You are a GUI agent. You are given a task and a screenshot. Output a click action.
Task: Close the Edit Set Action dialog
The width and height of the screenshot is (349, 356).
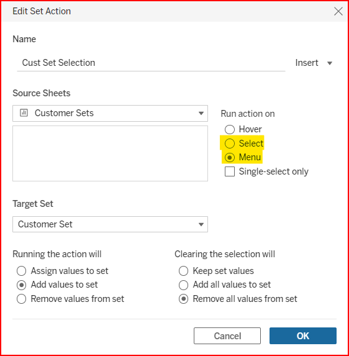(338, 11)
